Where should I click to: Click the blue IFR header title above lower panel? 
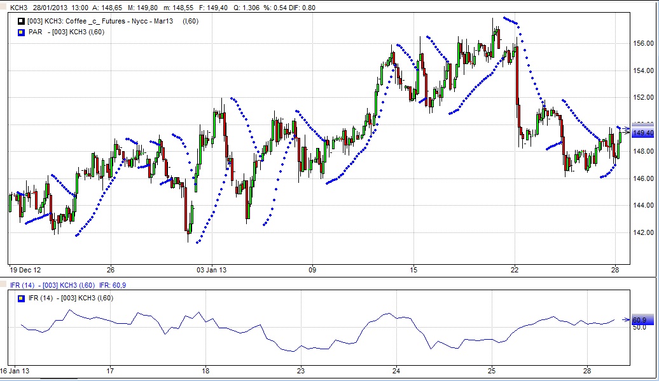point(68,285)
